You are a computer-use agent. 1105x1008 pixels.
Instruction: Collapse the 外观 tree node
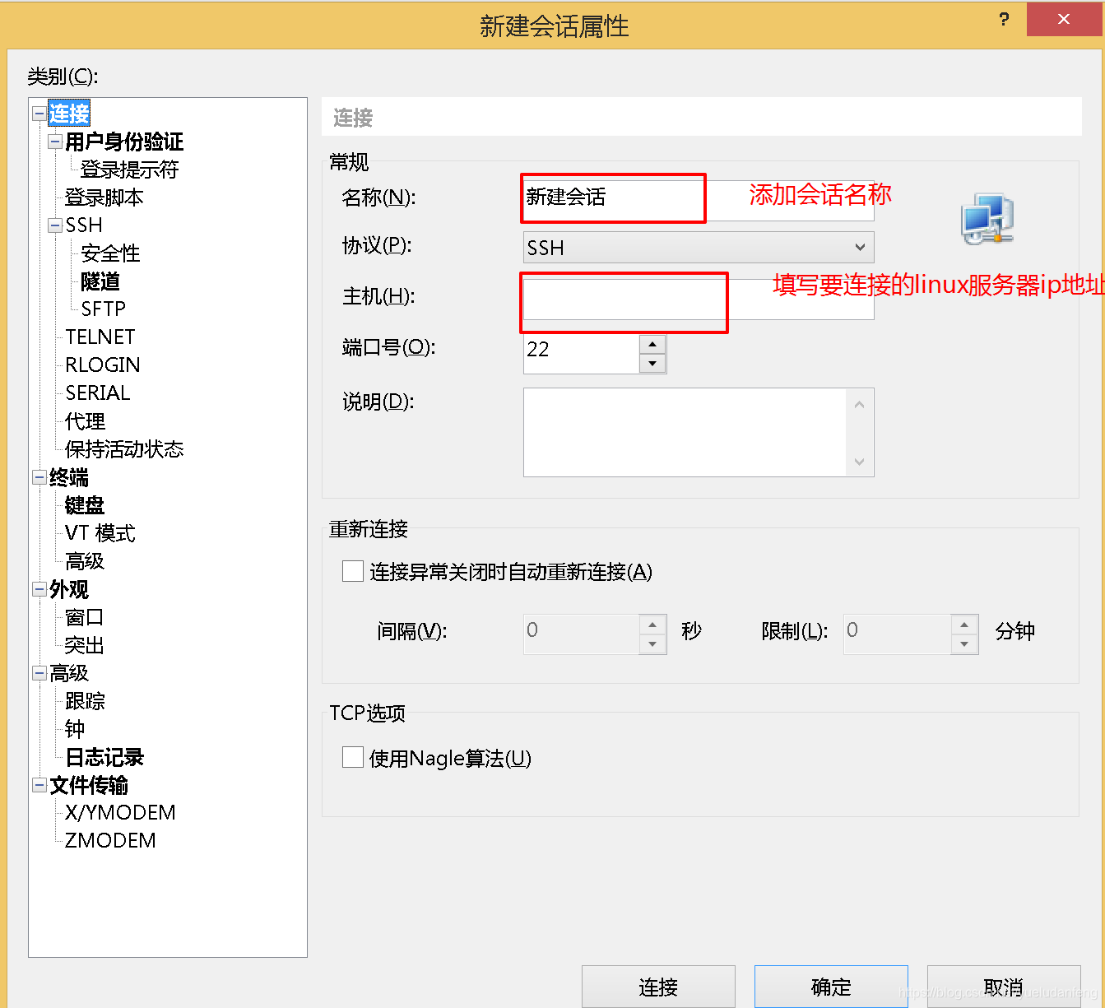39,589
